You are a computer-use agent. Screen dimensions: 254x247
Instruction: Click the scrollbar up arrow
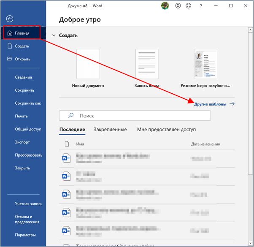tap(251, 30)
